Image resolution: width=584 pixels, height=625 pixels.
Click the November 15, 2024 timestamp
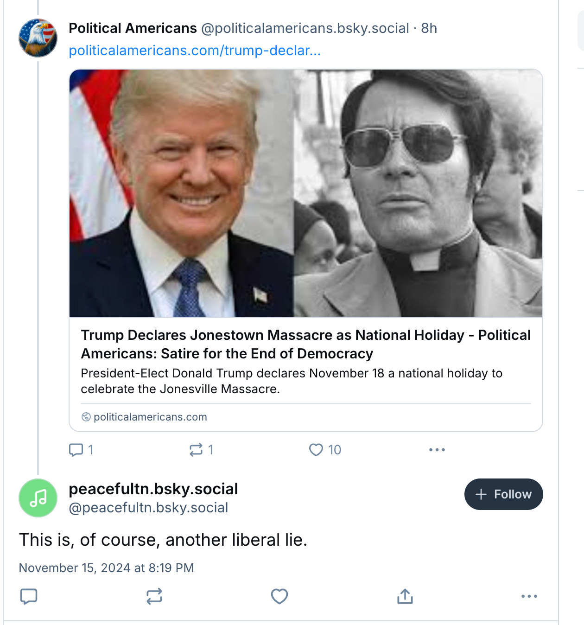[x=106, y=568]
